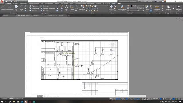Open the Вывод ribbon tab
Screen dimensions: 183x103
57,3
